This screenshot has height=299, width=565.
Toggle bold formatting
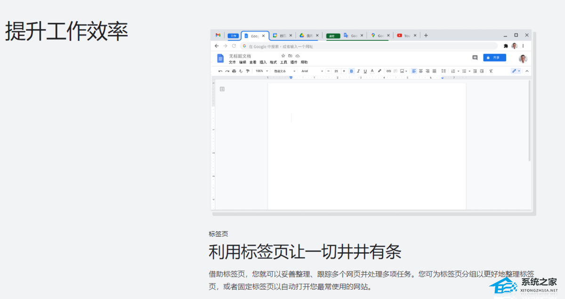coord(351,71)
